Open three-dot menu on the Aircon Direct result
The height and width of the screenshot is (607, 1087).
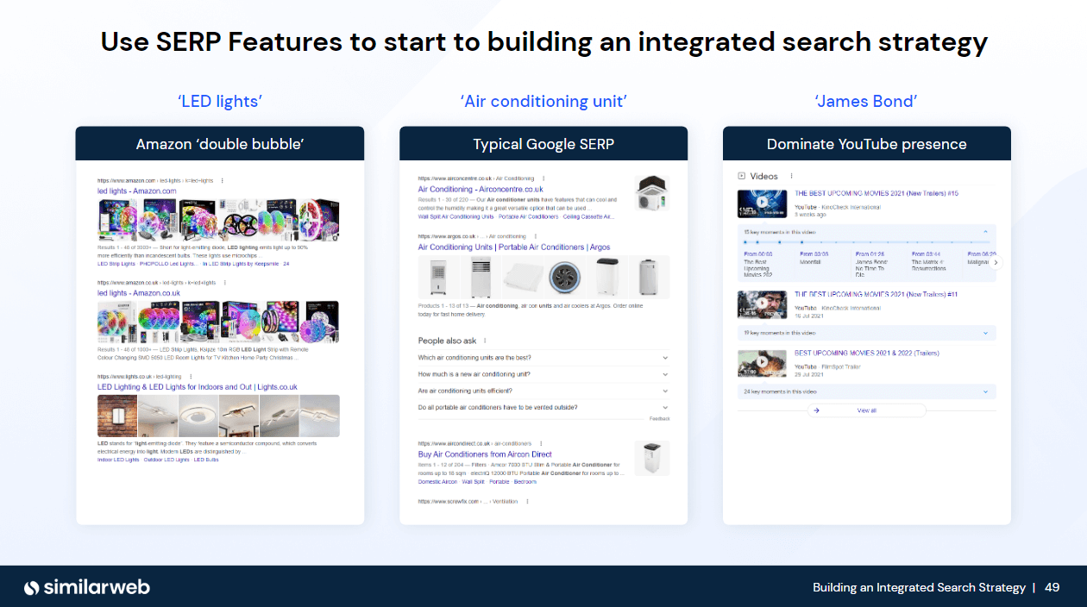point(542,443)
